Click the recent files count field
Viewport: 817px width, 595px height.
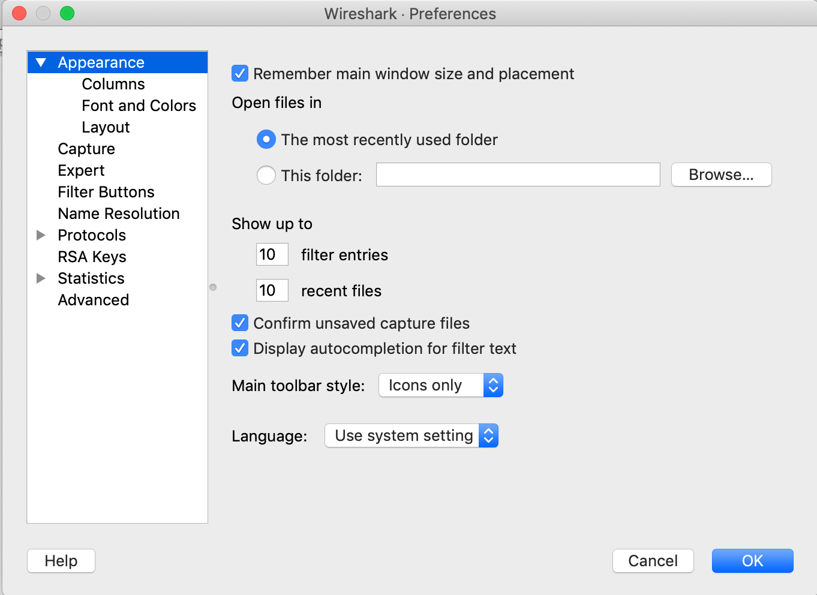point(272,290)
